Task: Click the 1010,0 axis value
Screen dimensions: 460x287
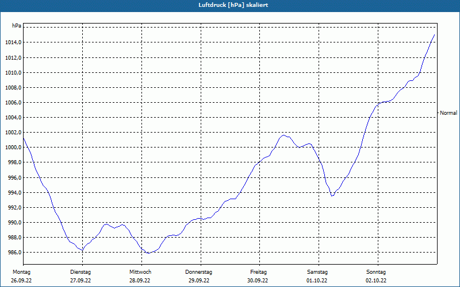Action: 13,73
